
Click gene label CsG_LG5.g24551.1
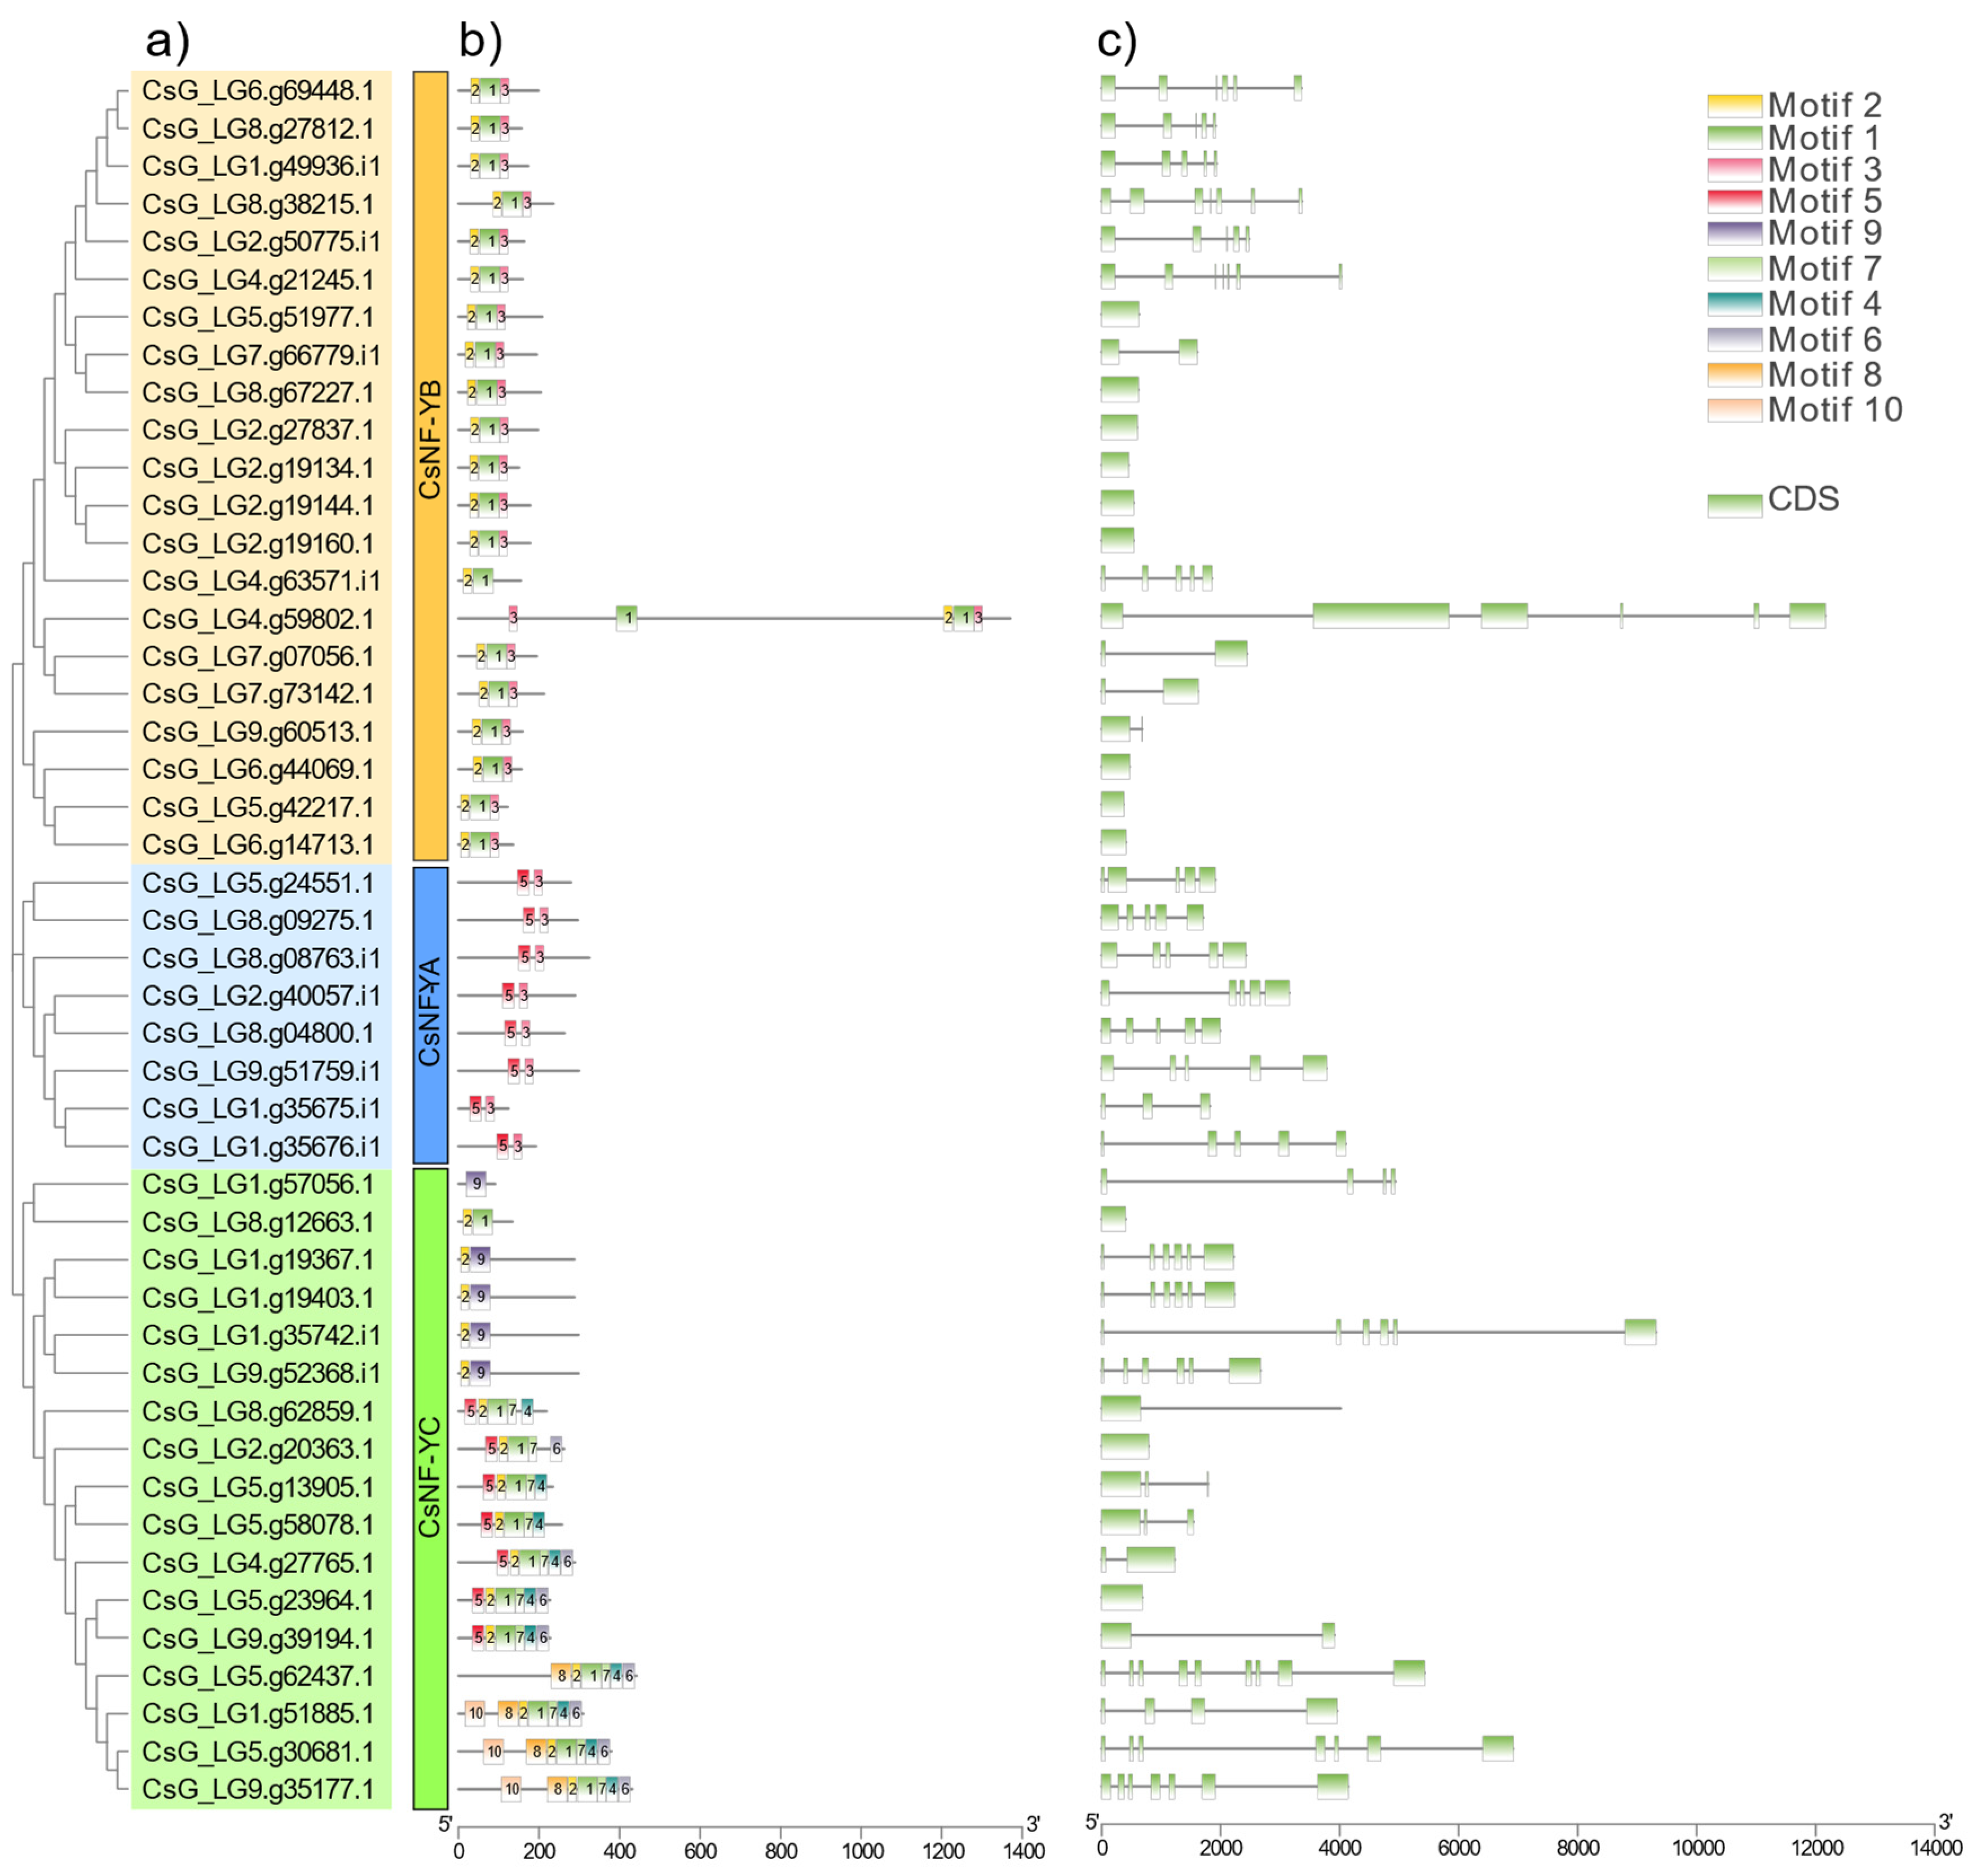coord(257,882)
